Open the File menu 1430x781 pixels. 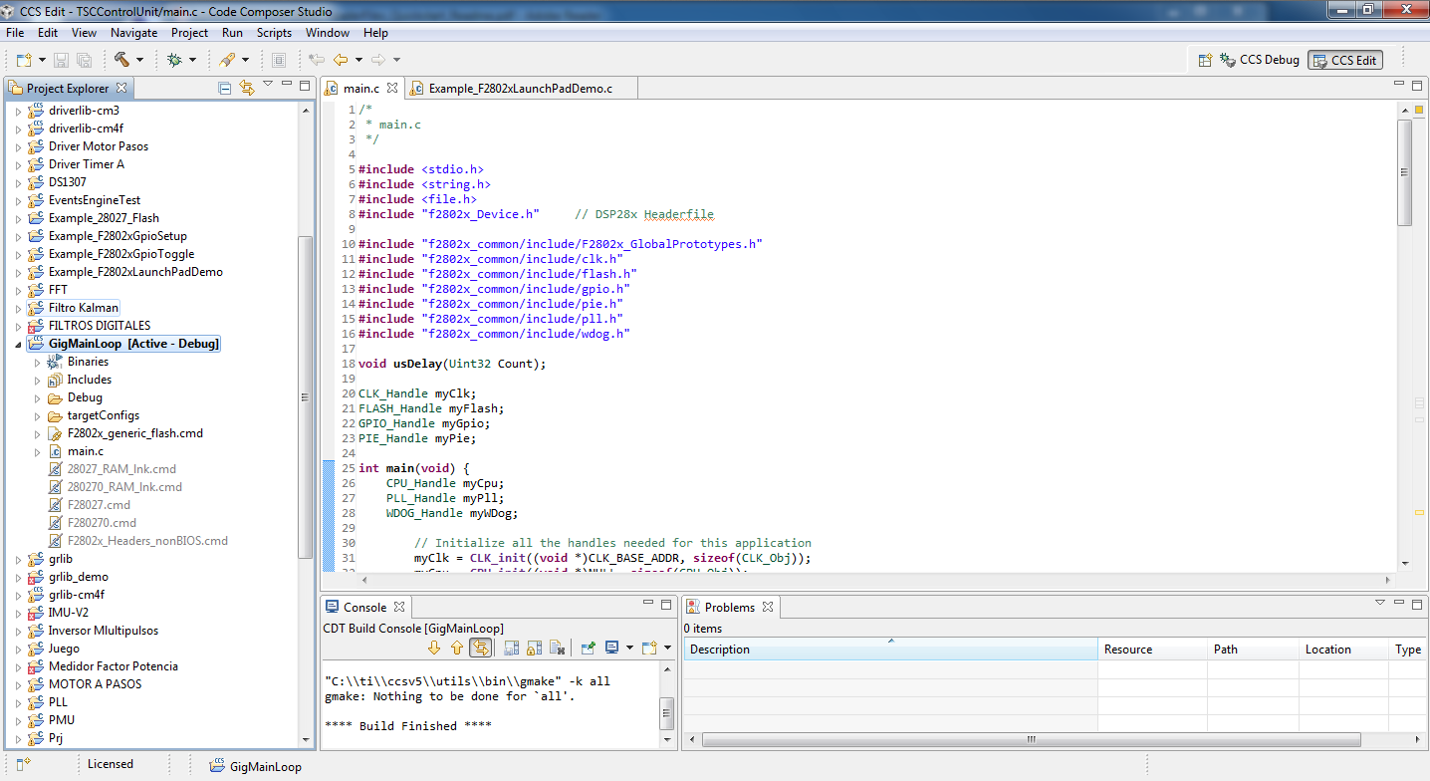tap(15, 32)
